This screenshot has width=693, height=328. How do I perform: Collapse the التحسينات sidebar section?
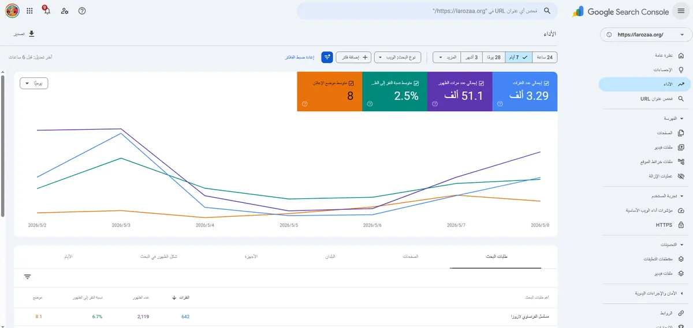point(682,244)
